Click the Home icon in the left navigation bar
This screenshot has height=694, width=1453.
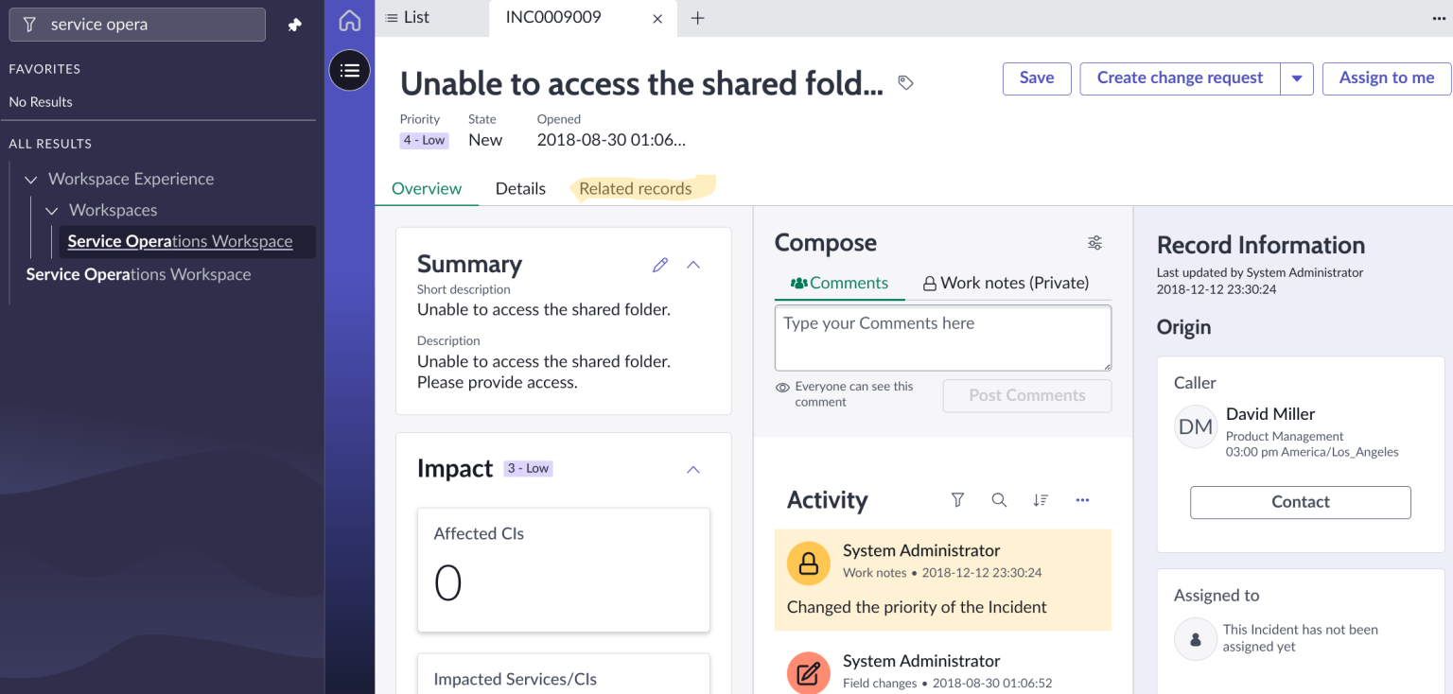click(349, 20)
